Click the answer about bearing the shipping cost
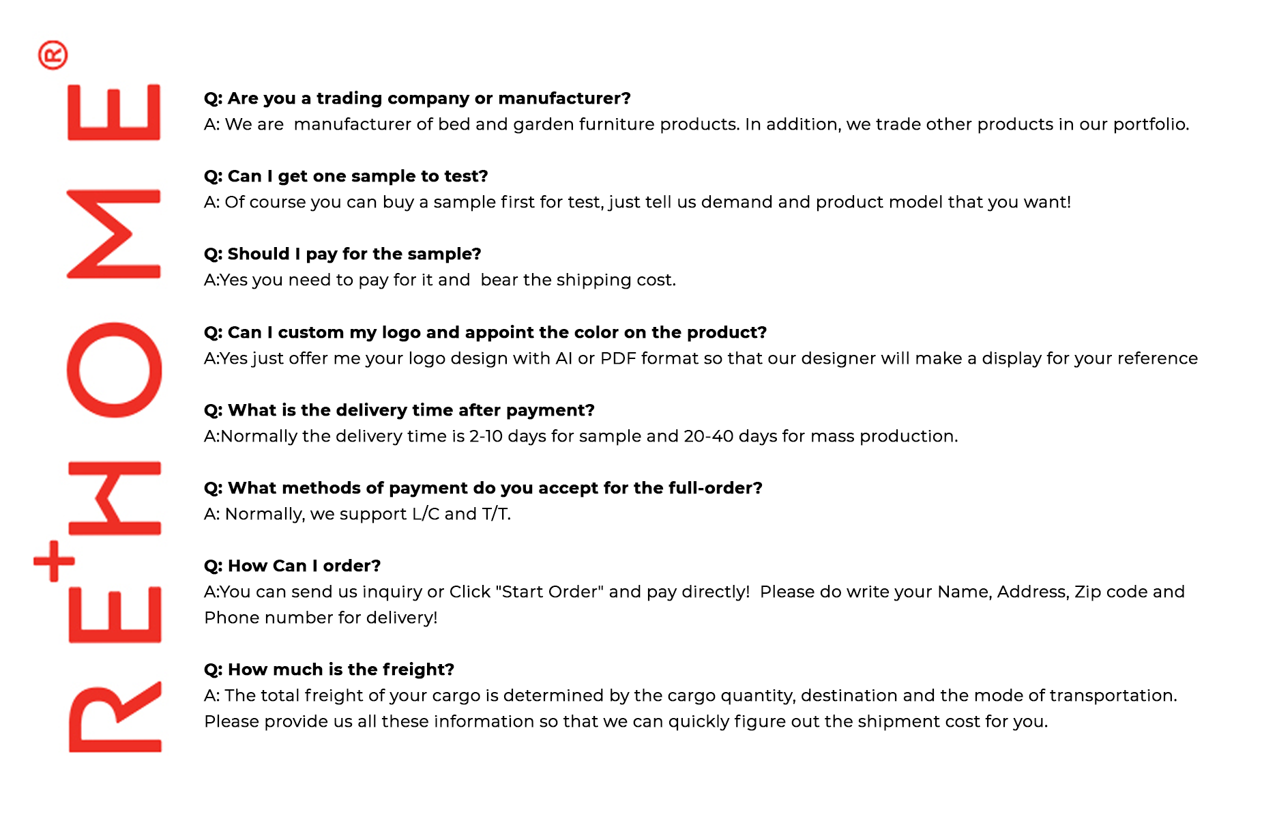 click(440, 280)
